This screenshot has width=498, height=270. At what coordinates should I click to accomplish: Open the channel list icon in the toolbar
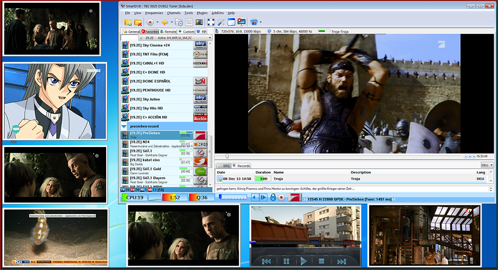pyautogui.click(x=189, y=22)
